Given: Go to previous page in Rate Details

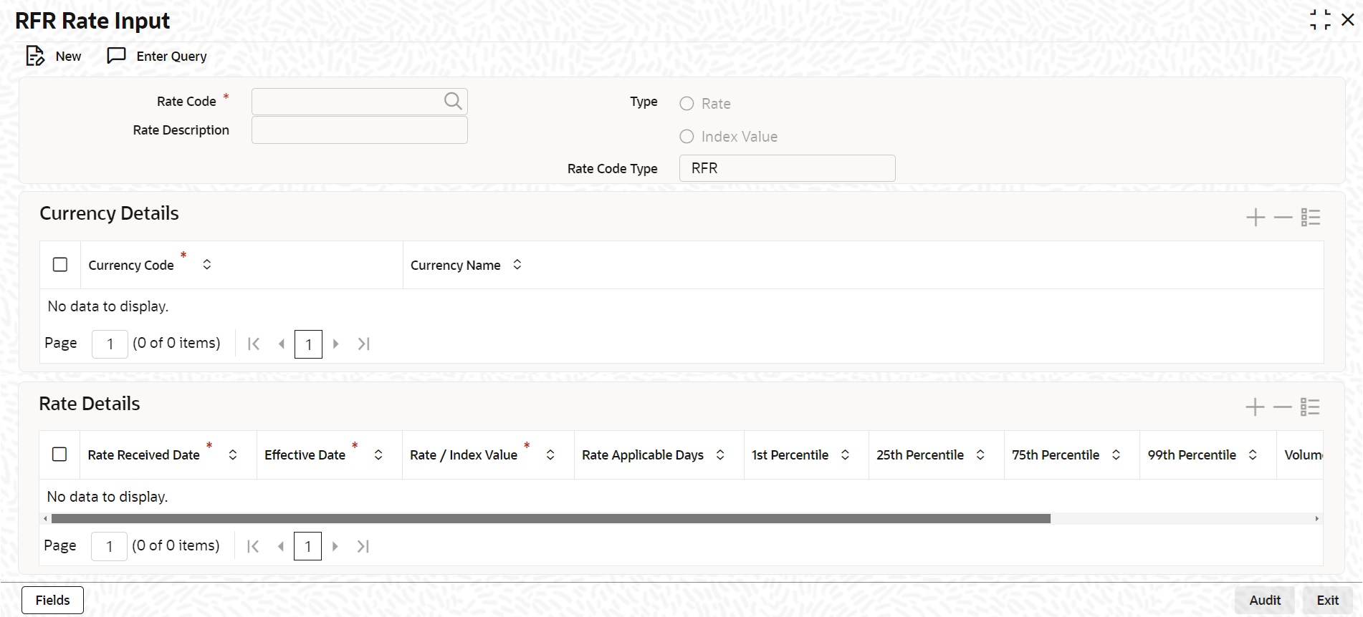Looking at the screenshot, I should [x=281, y=547].
